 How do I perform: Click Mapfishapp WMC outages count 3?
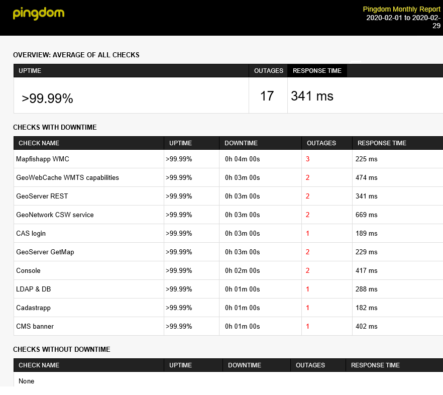tap(308, 159)
